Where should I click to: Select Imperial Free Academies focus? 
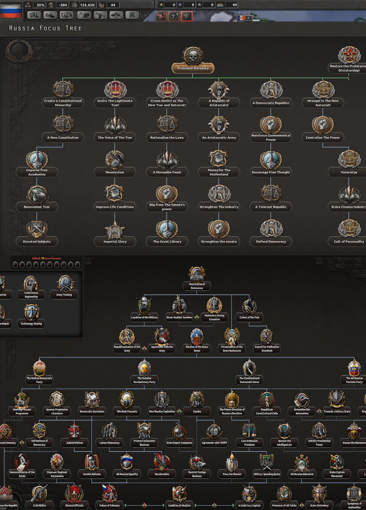pyautogui.click(x=37, y=163)
